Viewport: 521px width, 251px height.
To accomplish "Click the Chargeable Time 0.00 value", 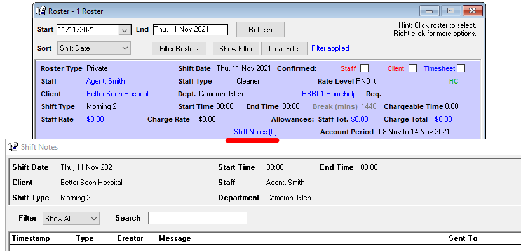I will pyautogui.click(x=452, y=106).
